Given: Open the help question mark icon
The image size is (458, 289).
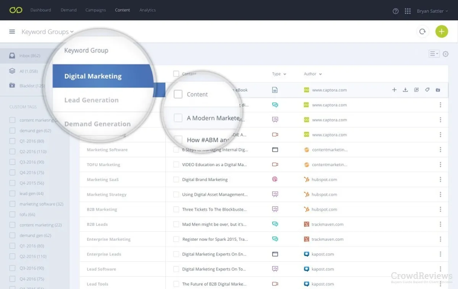Looking at the screenshot, I should pos(395,11).
